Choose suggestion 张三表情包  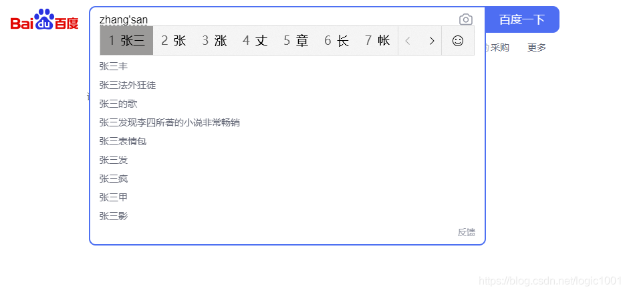(x=123, y=141)
